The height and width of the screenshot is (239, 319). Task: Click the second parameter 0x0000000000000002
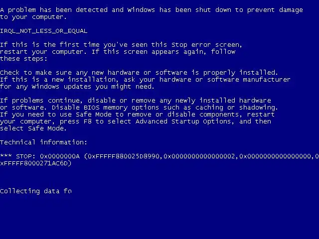click(x=199, y=156)
